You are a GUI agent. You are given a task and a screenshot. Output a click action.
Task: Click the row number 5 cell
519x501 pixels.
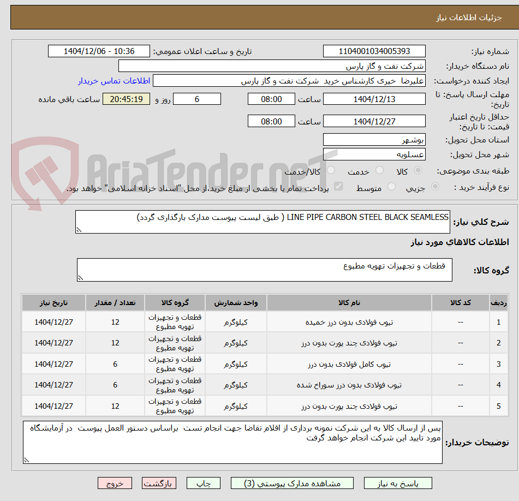pyautogui.click(x=498, y=406)
